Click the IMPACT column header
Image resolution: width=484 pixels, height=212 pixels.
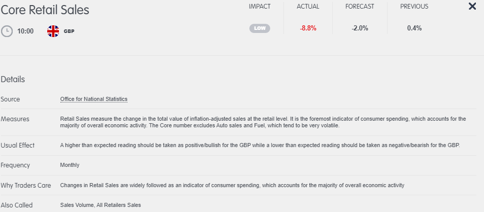[x=260, y=7]
